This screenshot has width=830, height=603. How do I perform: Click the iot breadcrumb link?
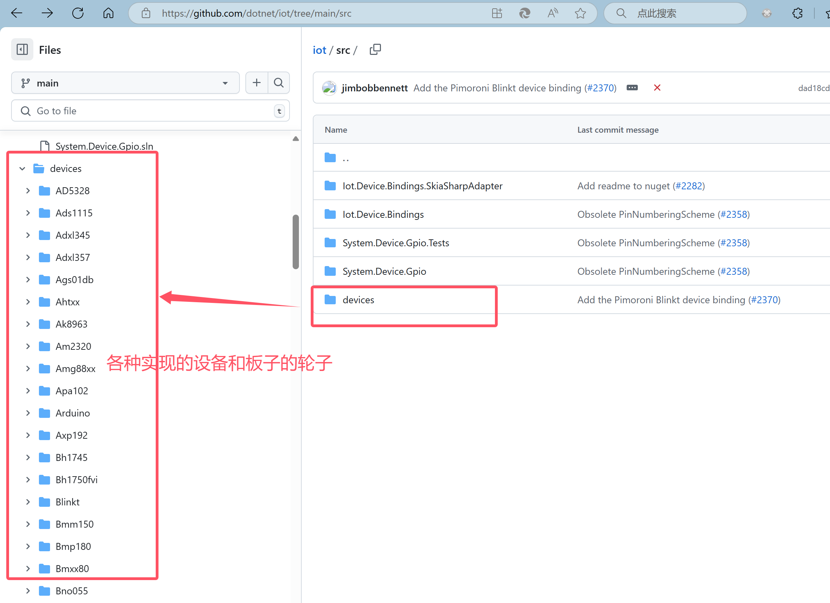pos(319,50)
